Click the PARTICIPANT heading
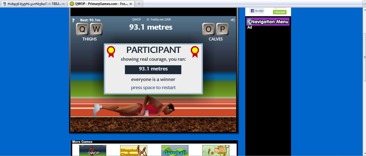The image size is (366, 156). click(x=153, y=50)
